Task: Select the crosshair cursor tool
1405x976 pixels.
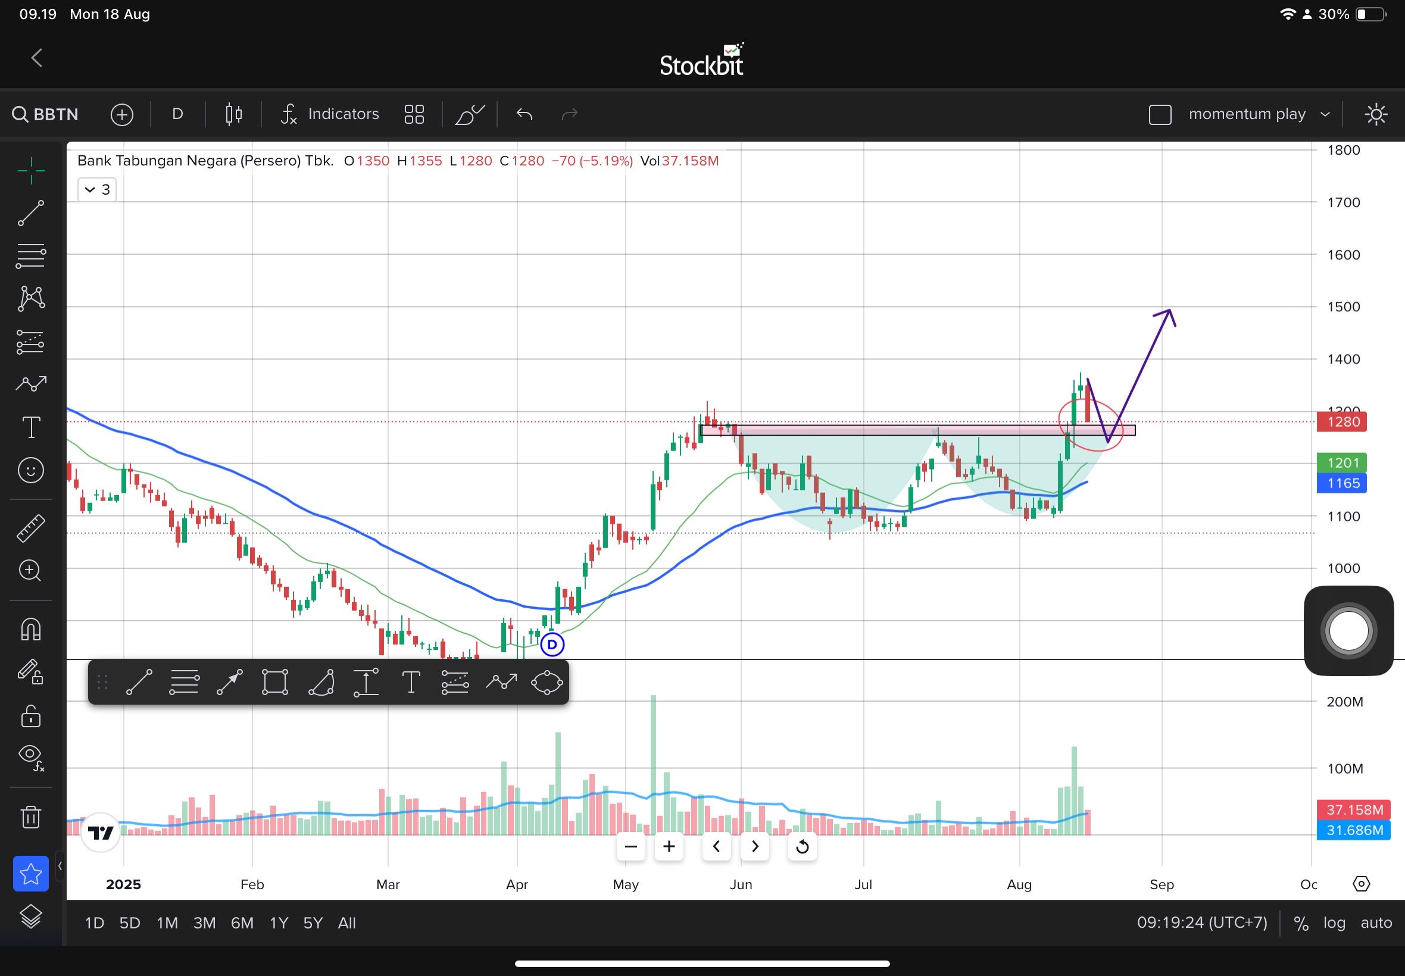Action: (x=30, y=170)
